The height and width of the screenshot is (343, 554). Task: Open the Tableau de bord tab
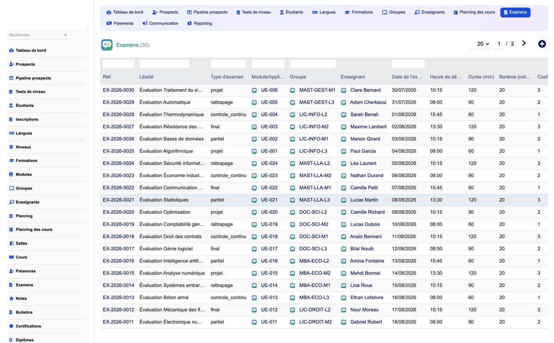(x=125, y=12)
